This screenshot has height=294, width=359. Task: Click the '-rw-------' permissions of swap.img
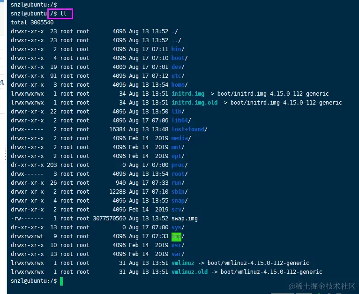tap(27, 219)
